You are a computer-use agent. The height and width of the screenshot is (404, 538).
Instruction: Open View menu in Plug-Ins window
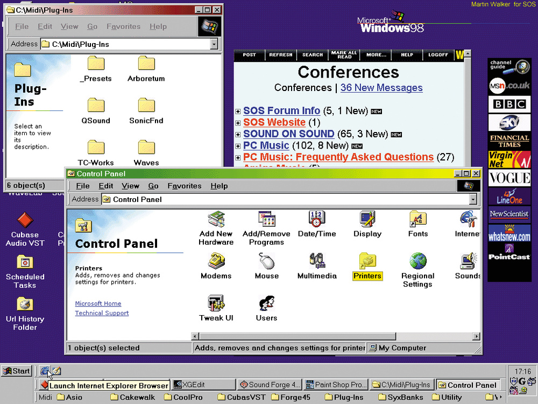[x=69, y=26]
